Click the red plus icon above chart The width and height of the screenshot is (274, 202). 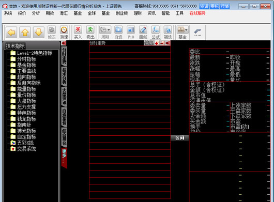click(157, 43)
